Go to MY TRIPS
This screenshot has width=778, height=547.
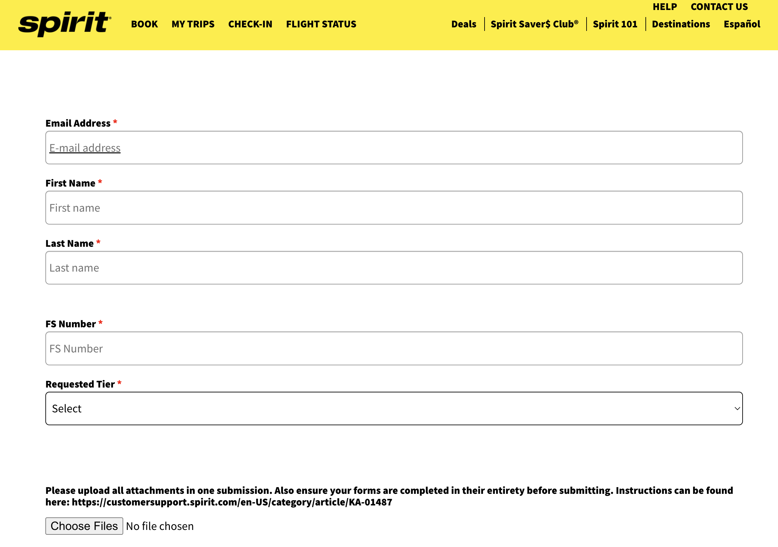tap(193, 24)
